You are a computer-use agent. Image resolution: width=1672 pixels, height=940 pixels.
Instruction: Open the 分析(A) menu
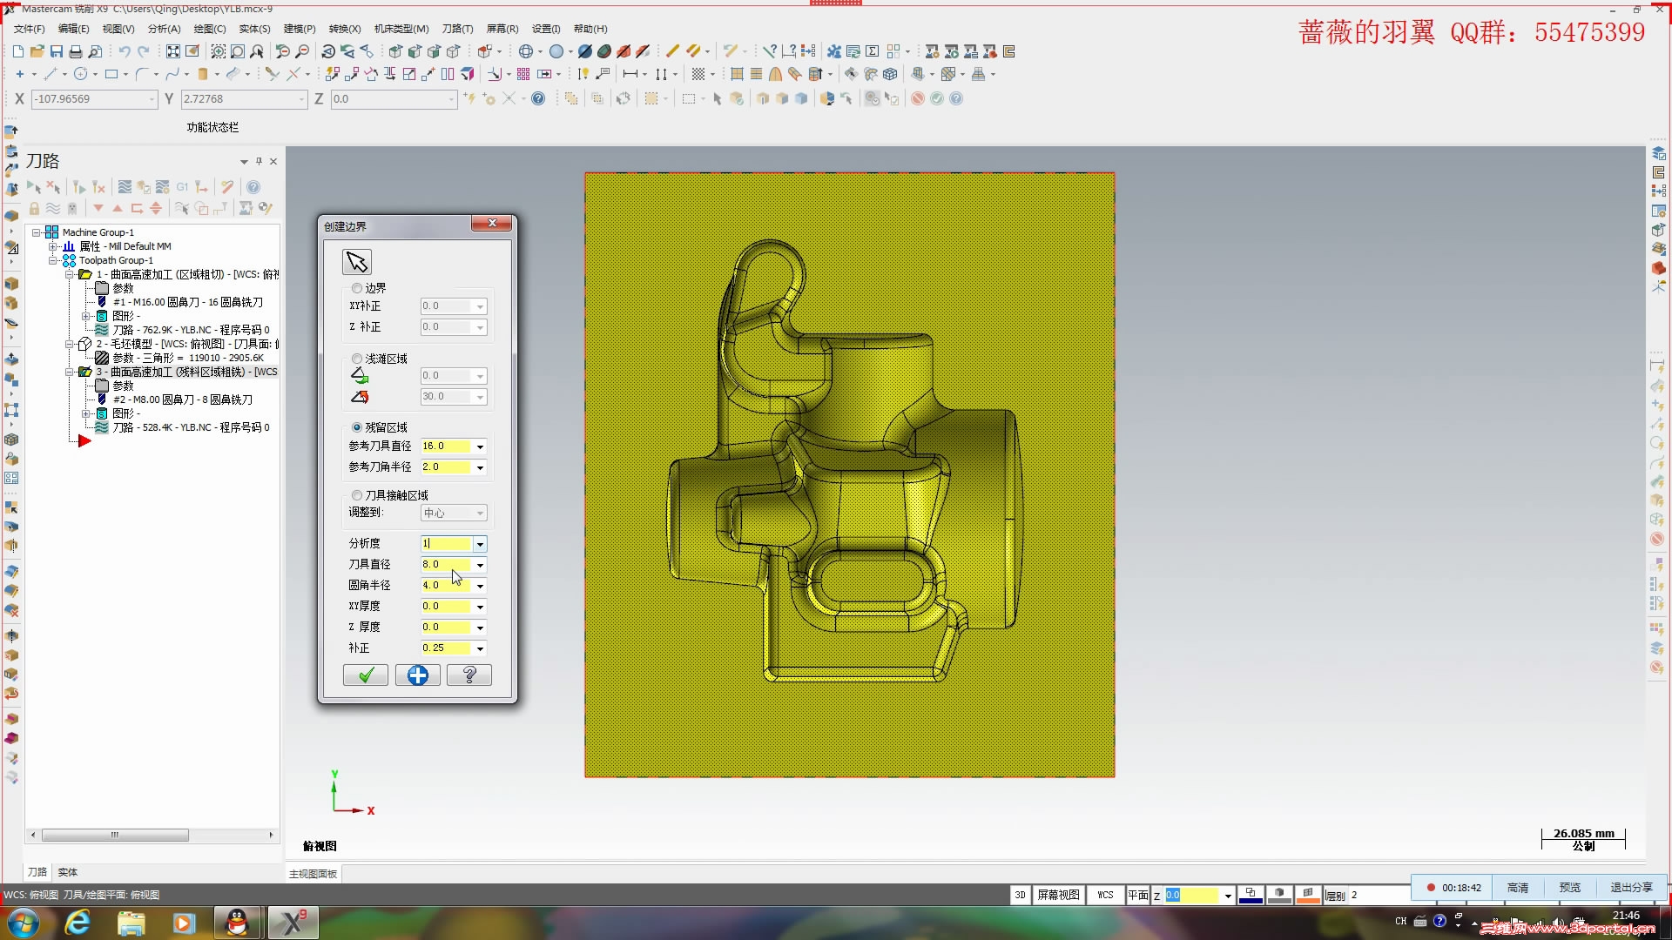[165, 29]
